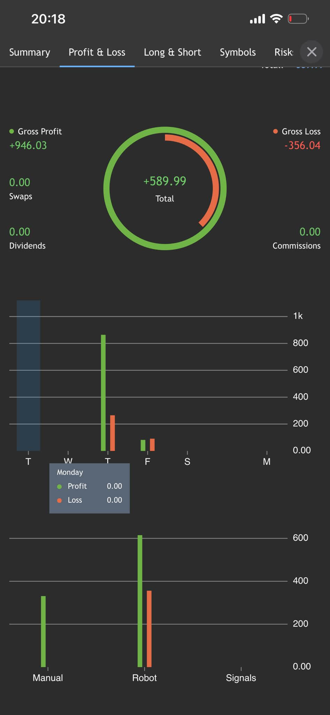Tap the battery icon in status bar

point(298,19)
